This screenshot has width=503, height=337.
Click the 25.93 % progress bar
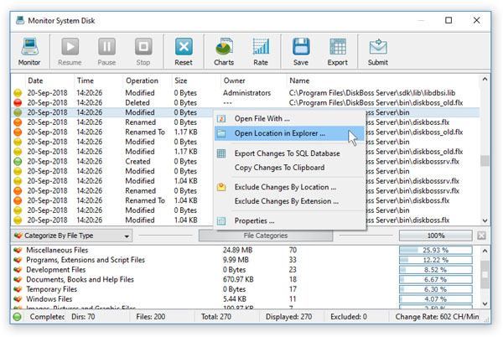[x=436, y=250]
